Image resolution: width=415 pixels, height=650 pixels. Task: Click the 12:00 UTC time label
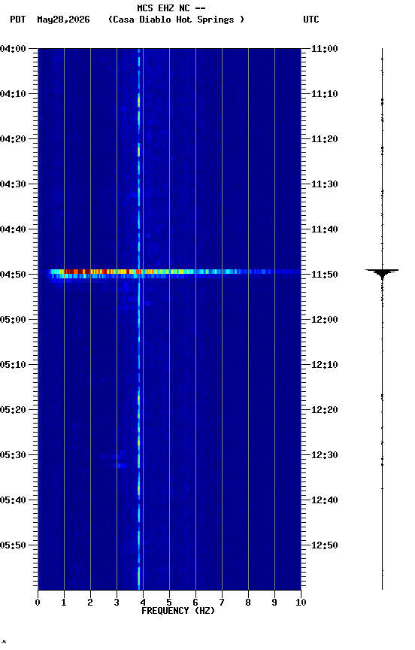[325, 320]
